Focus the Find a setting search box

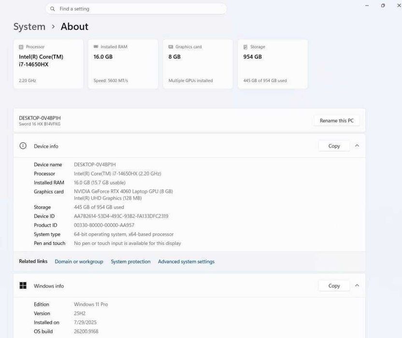tap(136, 9)
